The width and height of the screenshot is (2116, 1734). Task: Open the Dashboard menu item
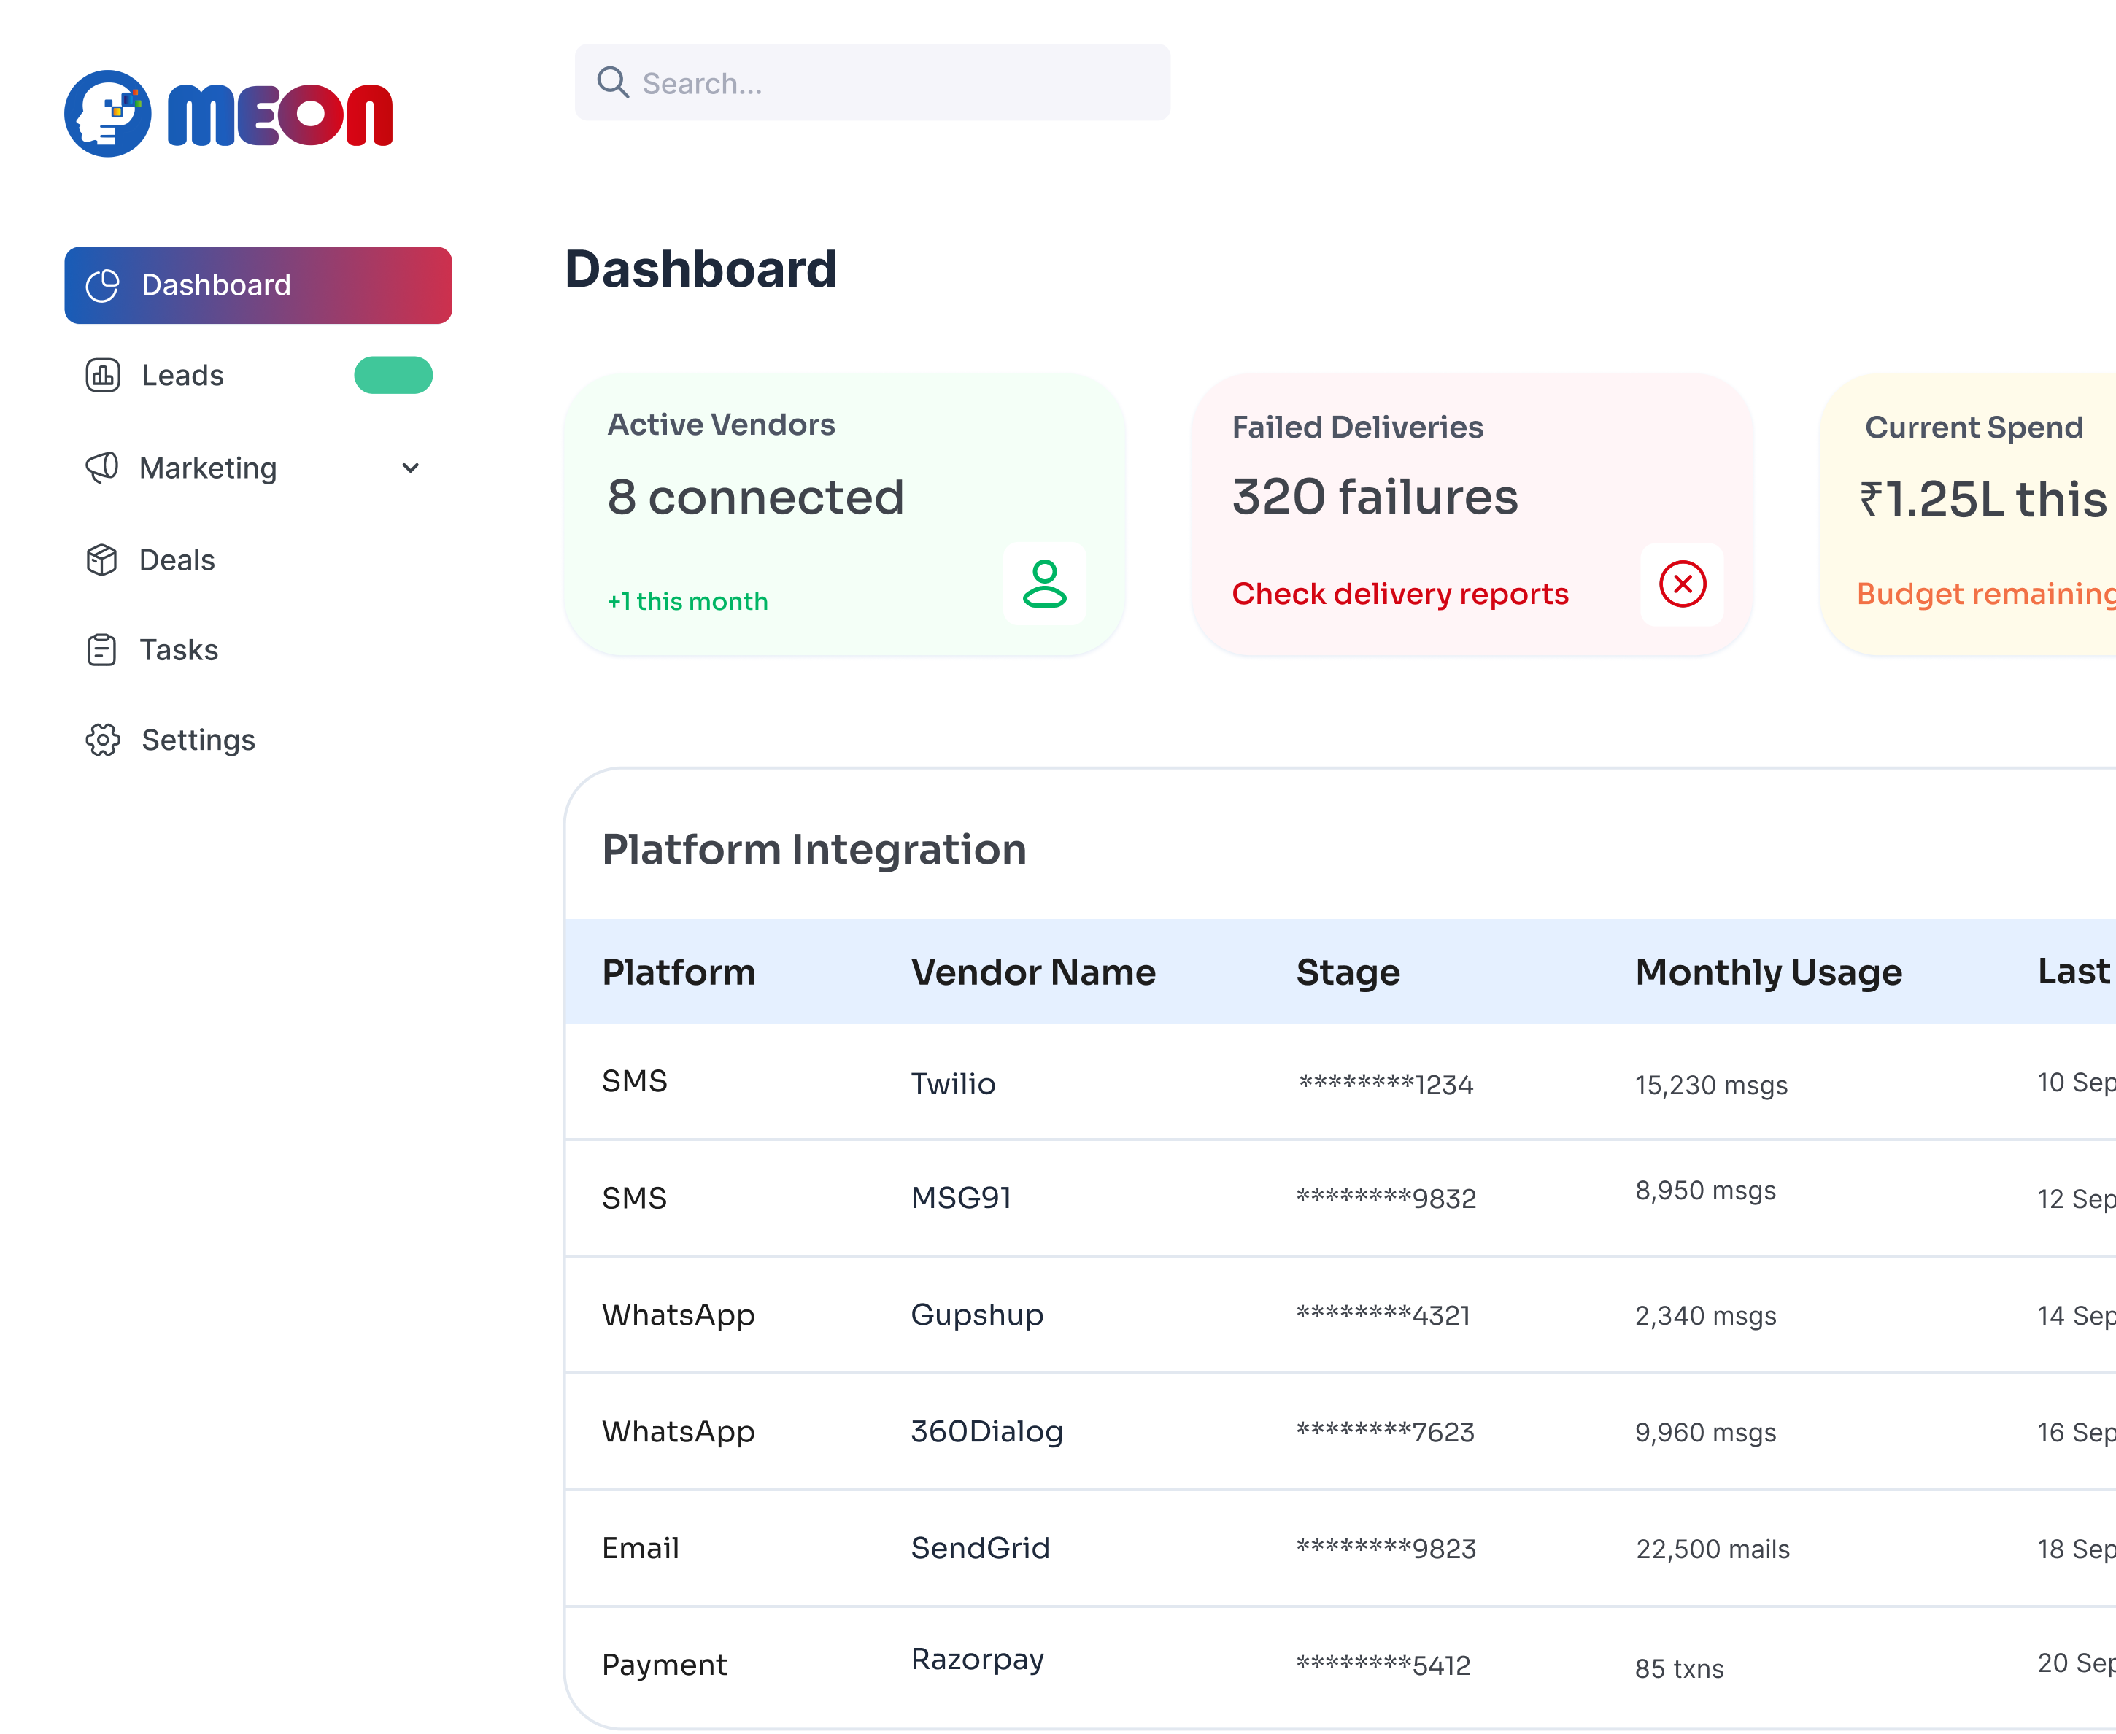tap(259, 286)
